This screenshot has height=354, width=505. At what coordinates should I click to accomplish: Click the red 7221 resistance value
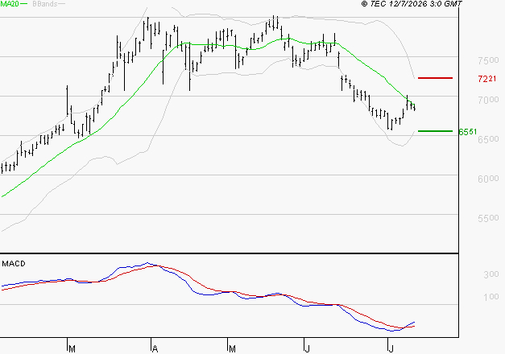pyautogui.click(x=487, y=79)
